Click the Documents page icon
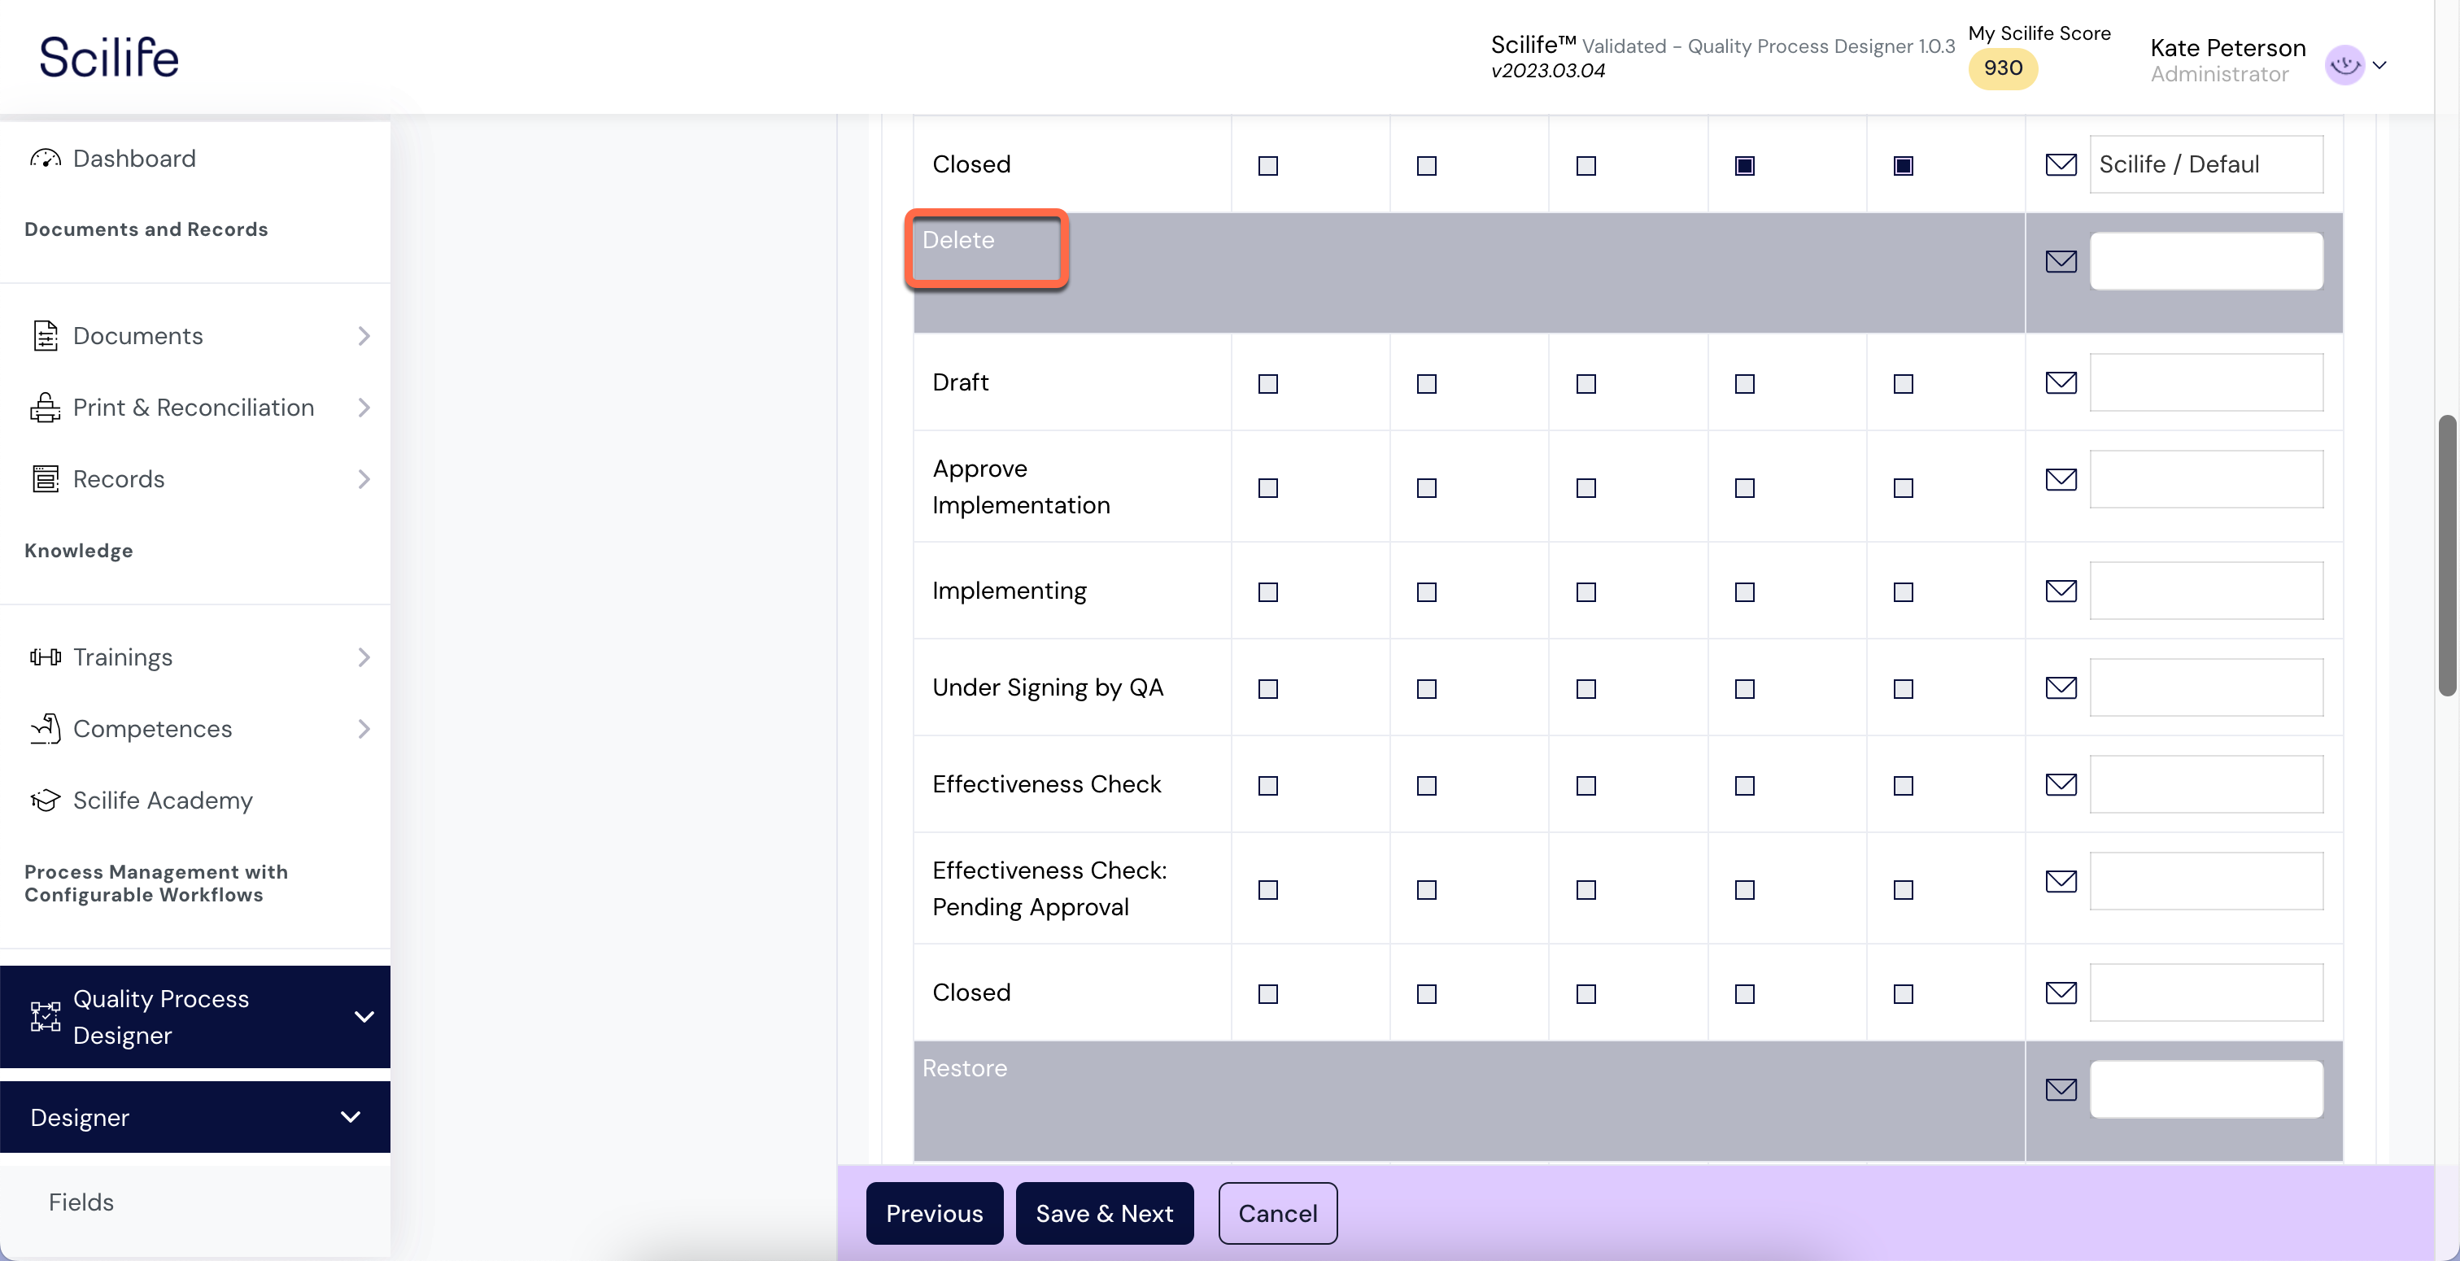Screen dimensions: 2460x1261 tap(45, 336)
